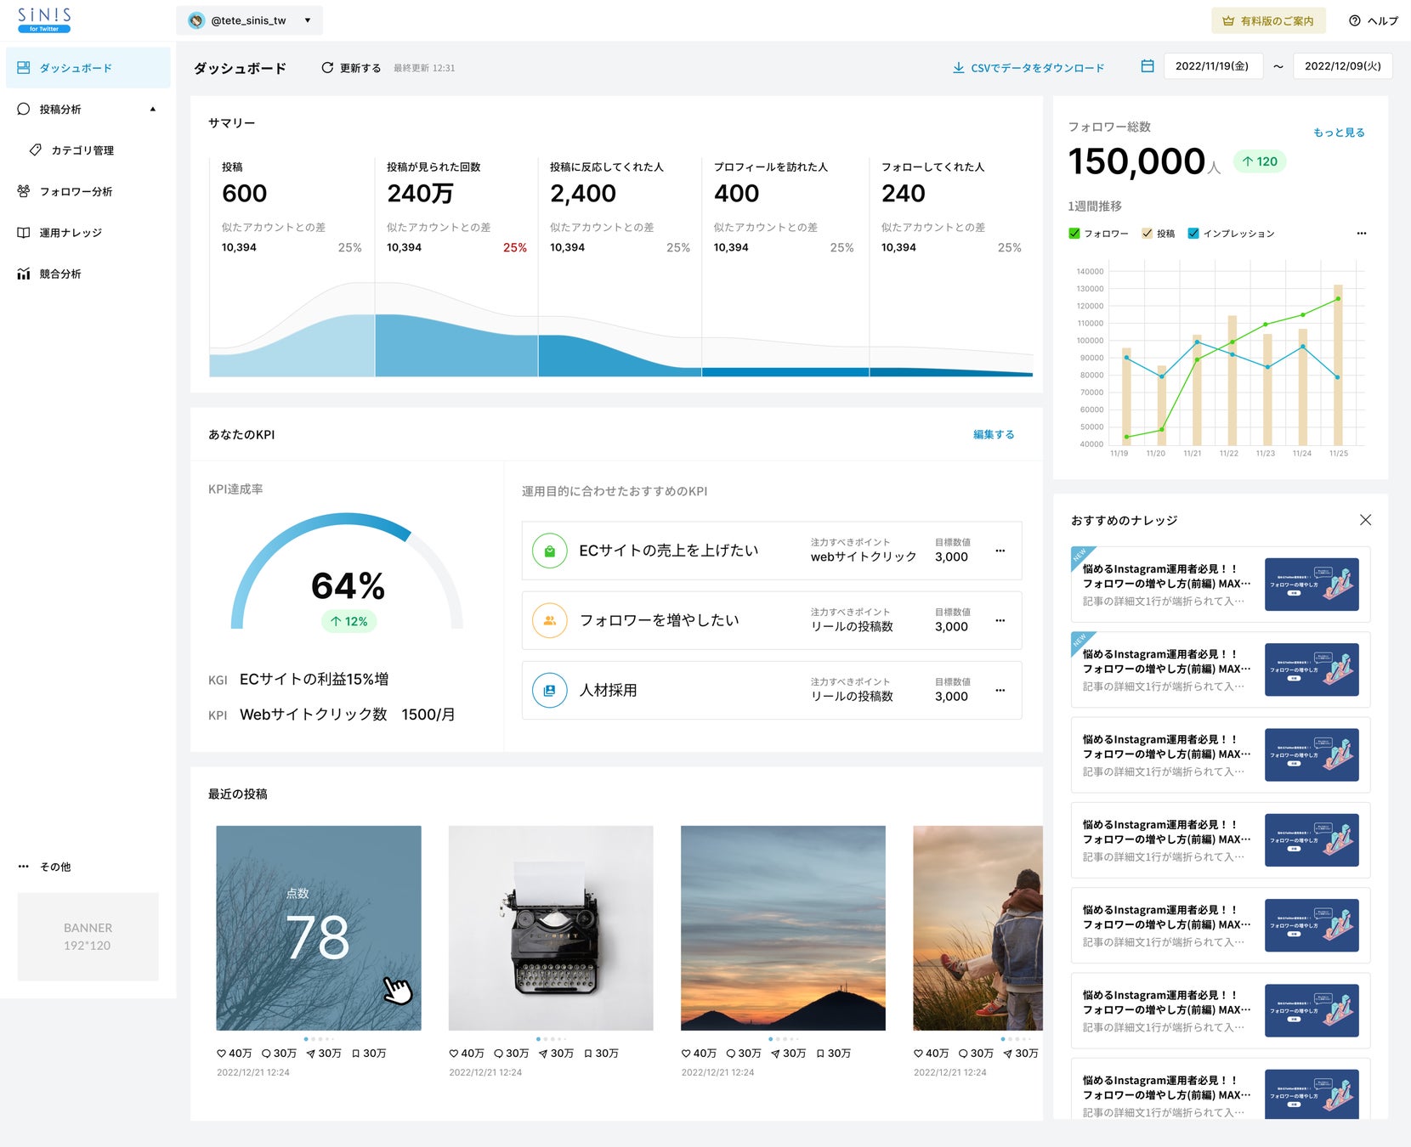Click the comment icon under sunset post

[x=730, y=1054]
